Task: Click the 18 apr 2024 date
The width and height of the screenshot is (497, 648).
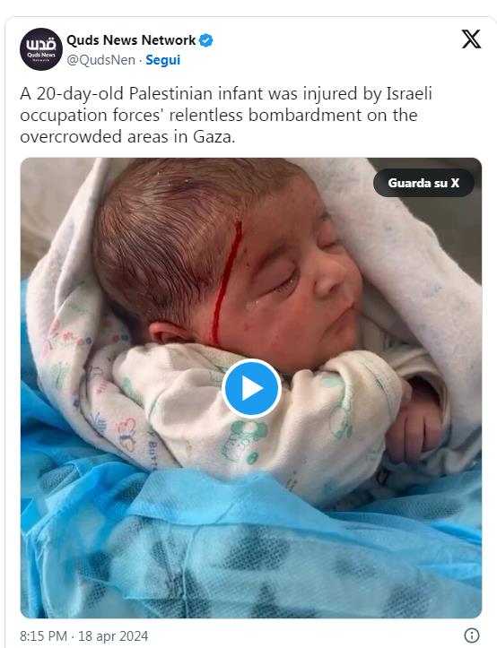Action: 113,635
